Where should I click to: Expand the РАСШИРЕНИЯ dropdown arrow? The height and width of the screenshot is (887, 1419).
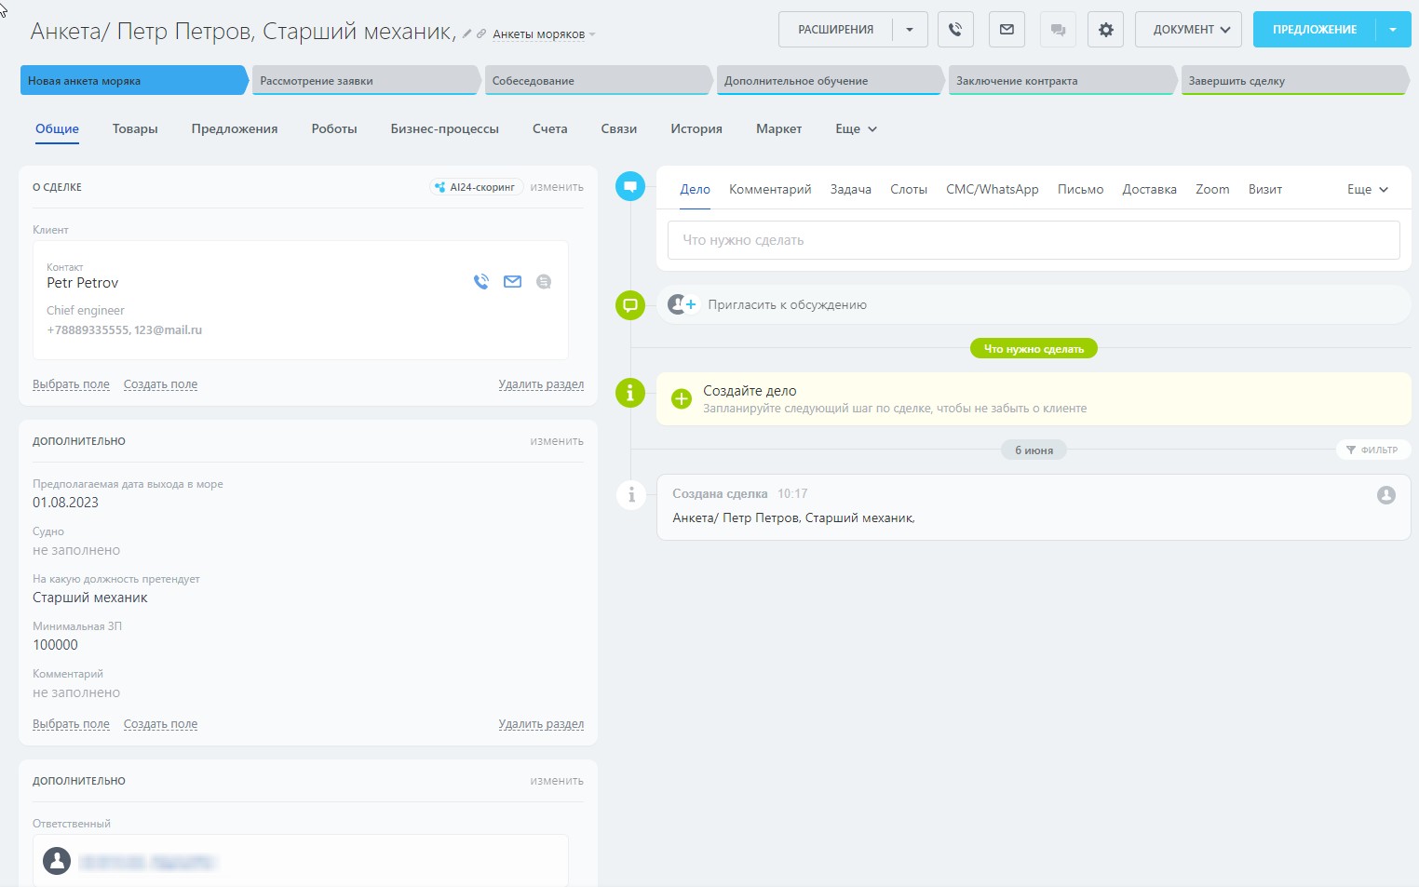(910, 30)
